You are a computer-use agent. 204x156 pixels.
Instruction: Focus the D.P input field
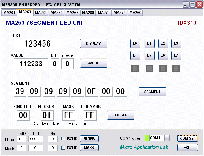(55, 64)
